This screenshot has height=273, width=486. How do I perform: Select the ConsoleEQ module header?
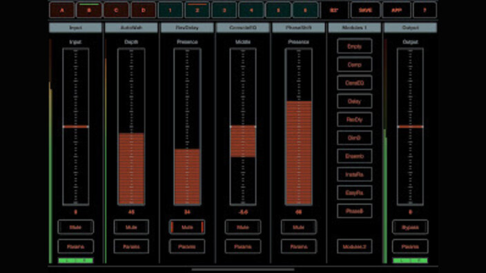tap(243, 28)
